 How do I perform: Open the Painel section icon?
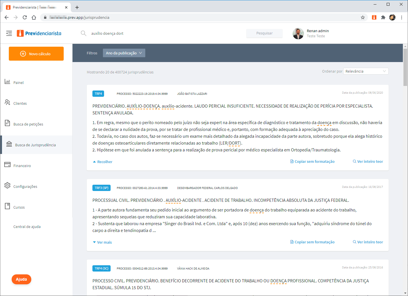[x=7, y=82]
